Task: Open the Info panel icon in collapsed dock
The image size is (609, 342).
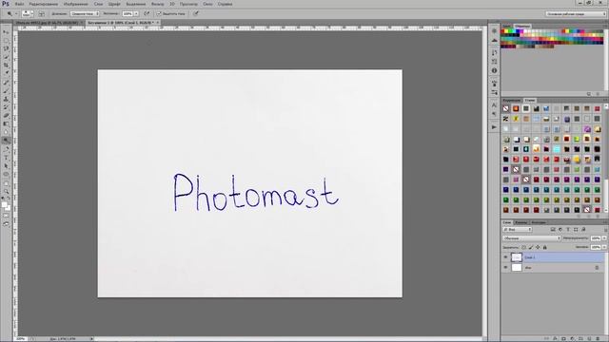Action: pyautogui.click(x=494, y=70)
